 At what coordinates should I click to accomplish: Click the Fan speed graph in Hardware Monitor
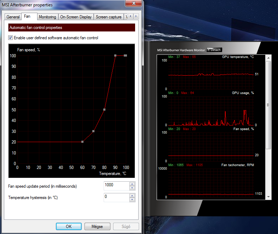(x=211, y=147)
